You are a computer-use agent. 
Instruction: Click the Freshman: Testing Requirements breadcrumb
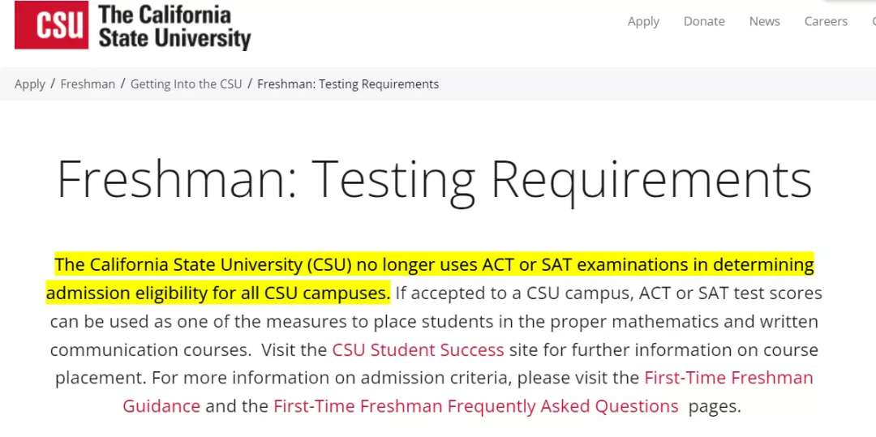(348, 84)
